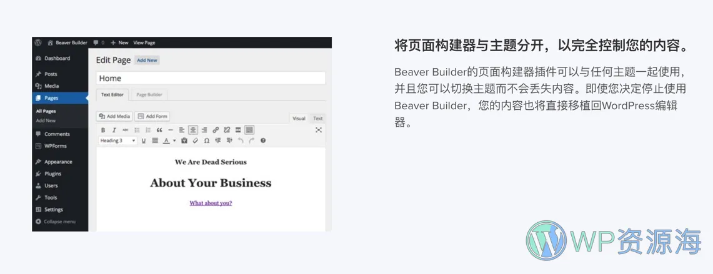Click the page title field showing Home

pyautogui.click(x=211, y=78)
